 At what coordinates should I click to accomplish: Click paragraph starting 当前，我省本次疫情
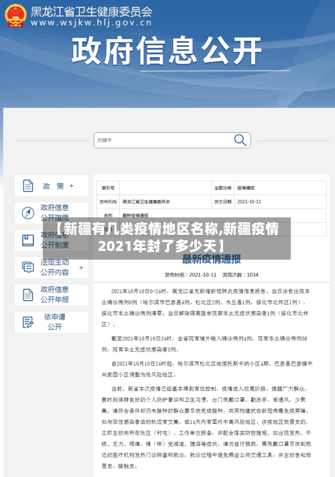[206, 427]
